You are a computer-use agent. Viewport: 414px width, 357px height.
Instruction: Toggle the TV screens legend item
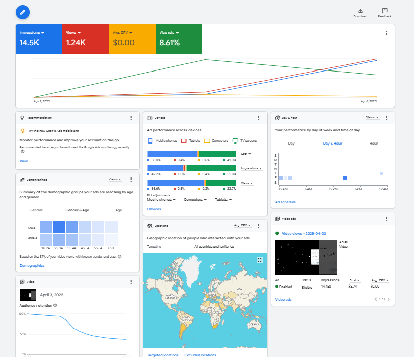coord(245,141)
